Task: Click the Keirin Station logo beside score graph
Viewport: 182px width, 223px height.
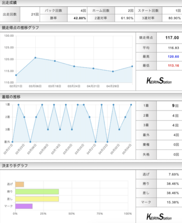Action: 159,81
